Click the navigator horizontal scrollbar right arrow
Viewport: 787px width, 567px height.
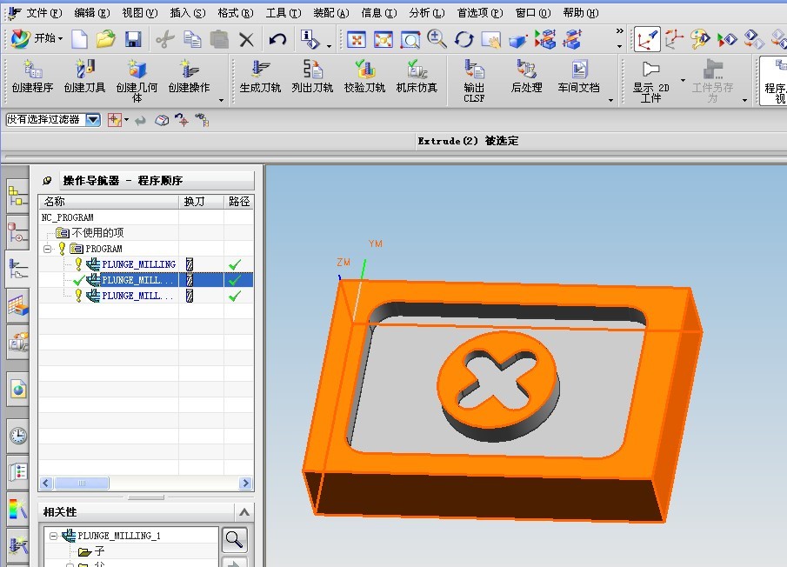pyautogui.click(x=246, y=484)
